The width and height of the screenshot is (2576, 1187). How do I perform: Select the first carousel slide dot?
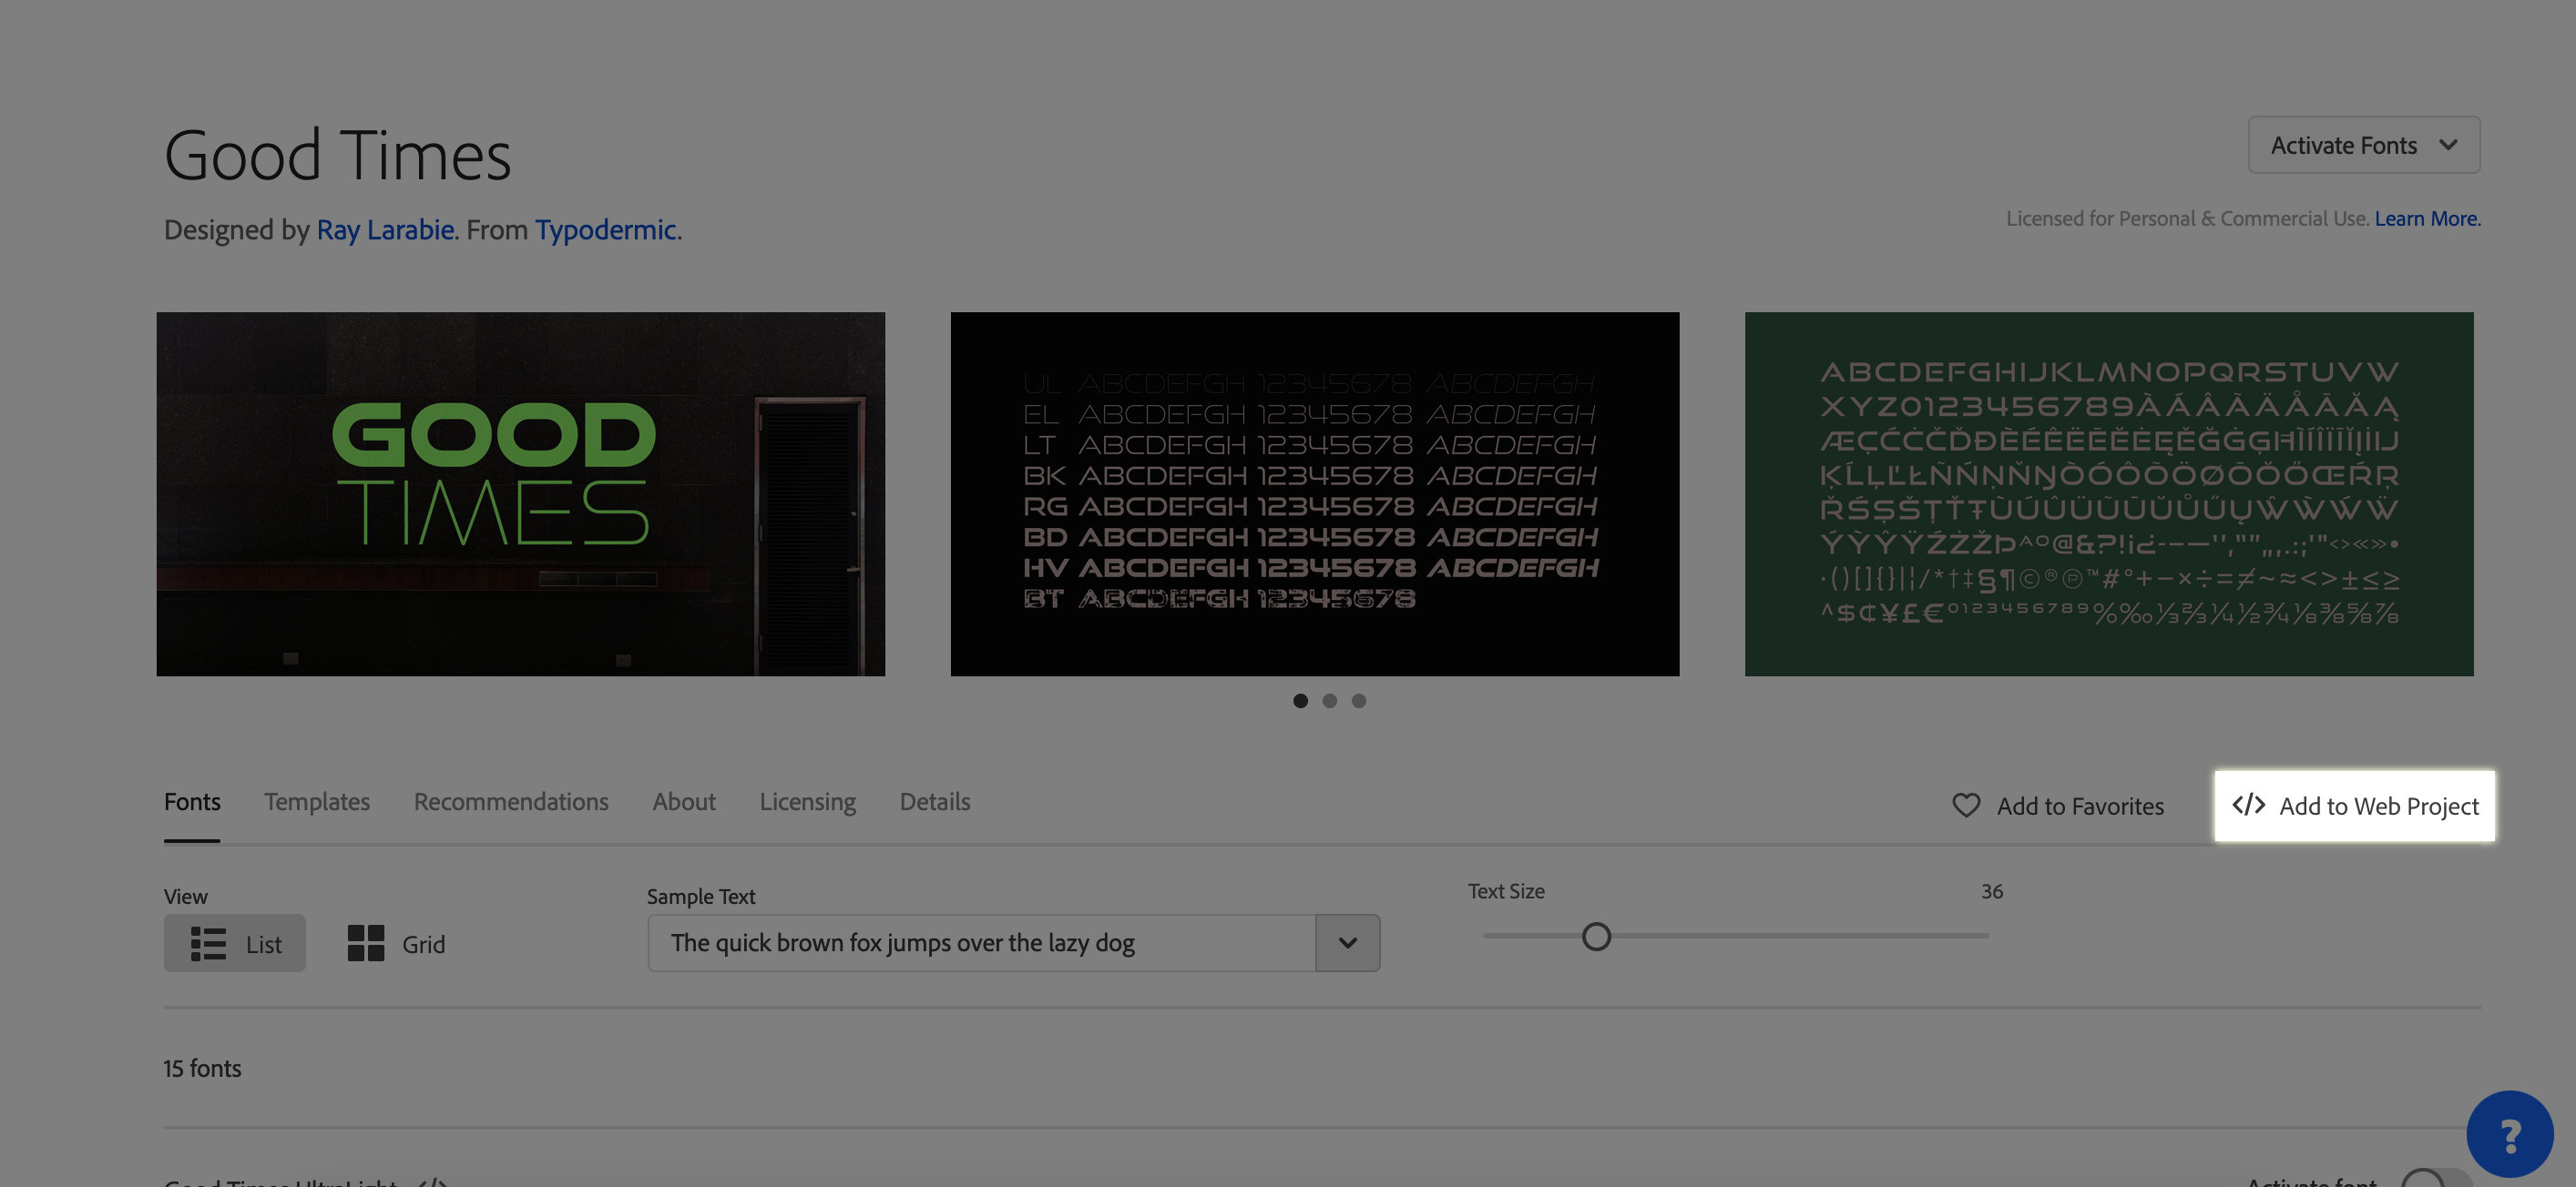pyautogui.click(x=1301, y=699)
